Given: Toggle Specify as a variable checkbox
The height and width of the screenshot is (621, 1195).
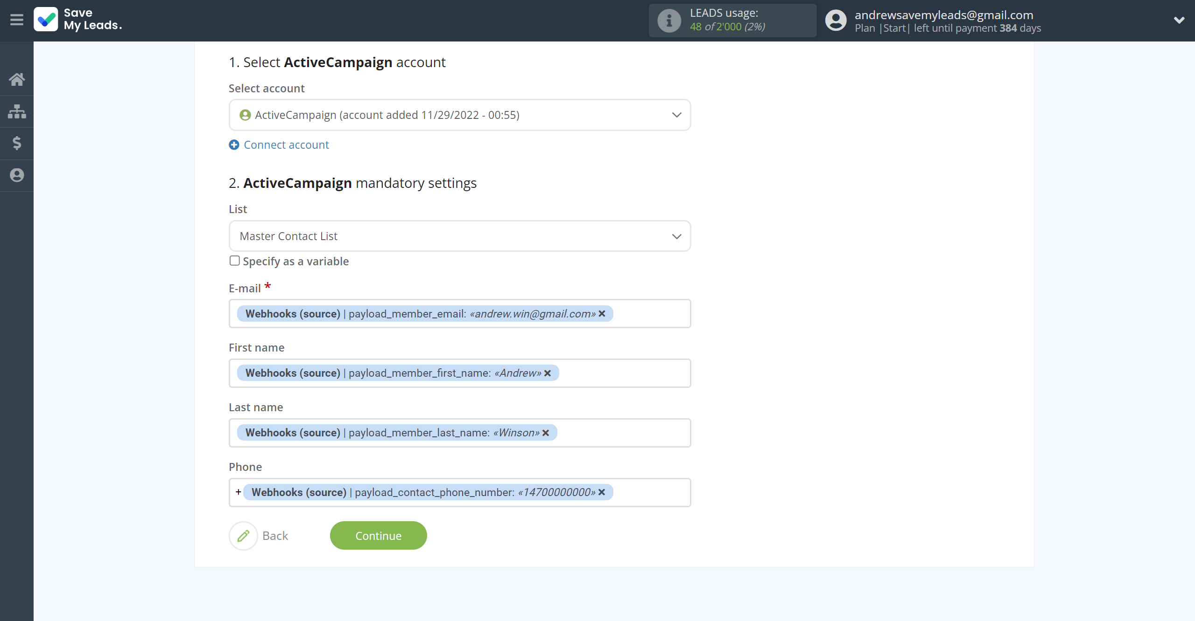Looking at the screenshot, I should (234, 261).
